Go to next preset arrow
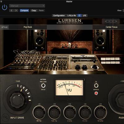 16,11
